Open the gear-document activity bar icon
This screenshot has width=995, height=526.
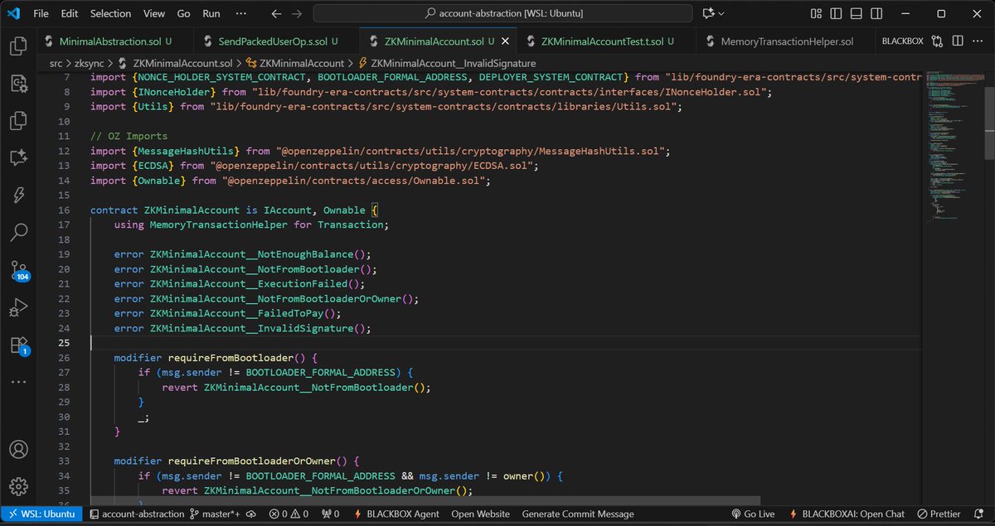(18, 83)
